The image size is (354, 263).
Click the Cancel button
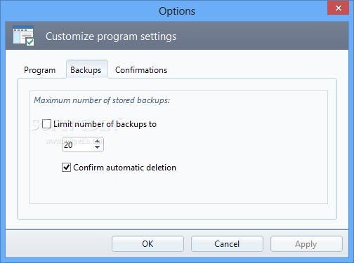(x=227, y=244)
